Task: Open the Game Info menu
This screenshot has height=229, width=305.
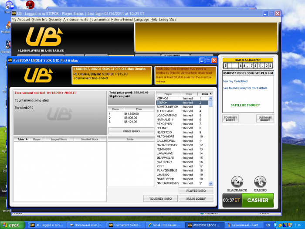Action: click(x=40, y=20)
